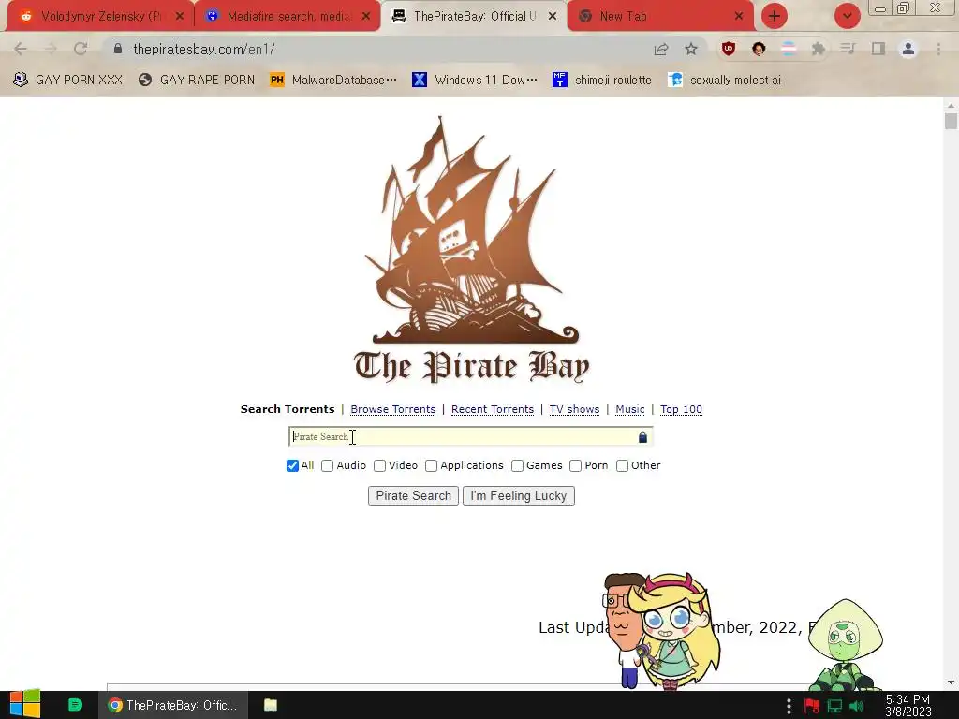Show hidden tray icons overflow dots
The height and width of the screenshot is (719, 959).
(789, 706)
